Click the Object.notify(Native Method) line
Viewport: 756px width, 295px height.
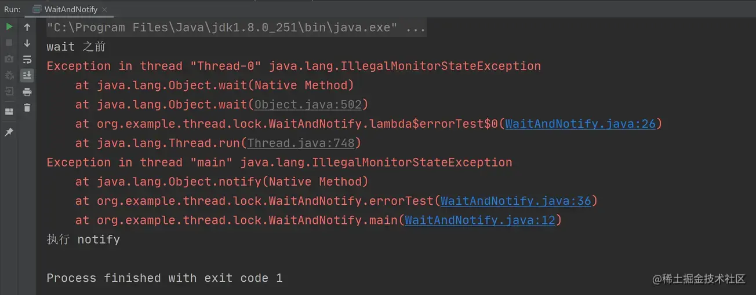222,182
